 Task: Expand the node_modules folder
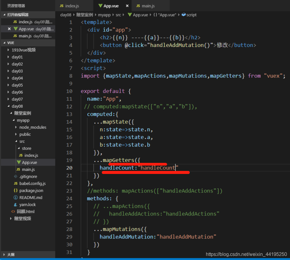(16, 127)
